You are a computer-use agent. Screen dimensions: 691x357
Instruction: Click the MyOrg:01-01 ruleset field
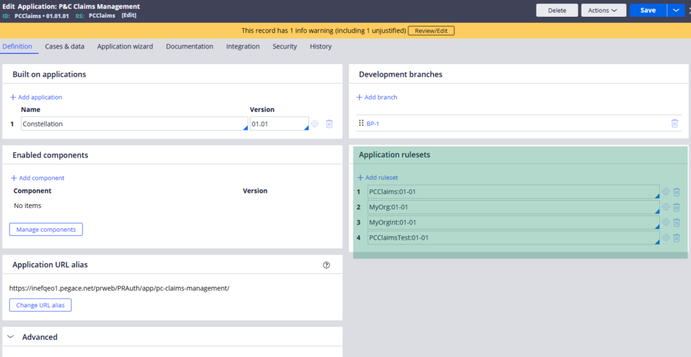click(514, 207)
